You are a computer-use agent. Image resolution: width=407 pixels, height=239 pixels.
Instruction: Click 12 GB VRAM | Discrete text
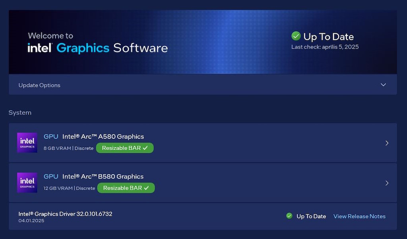pos(69,188)
